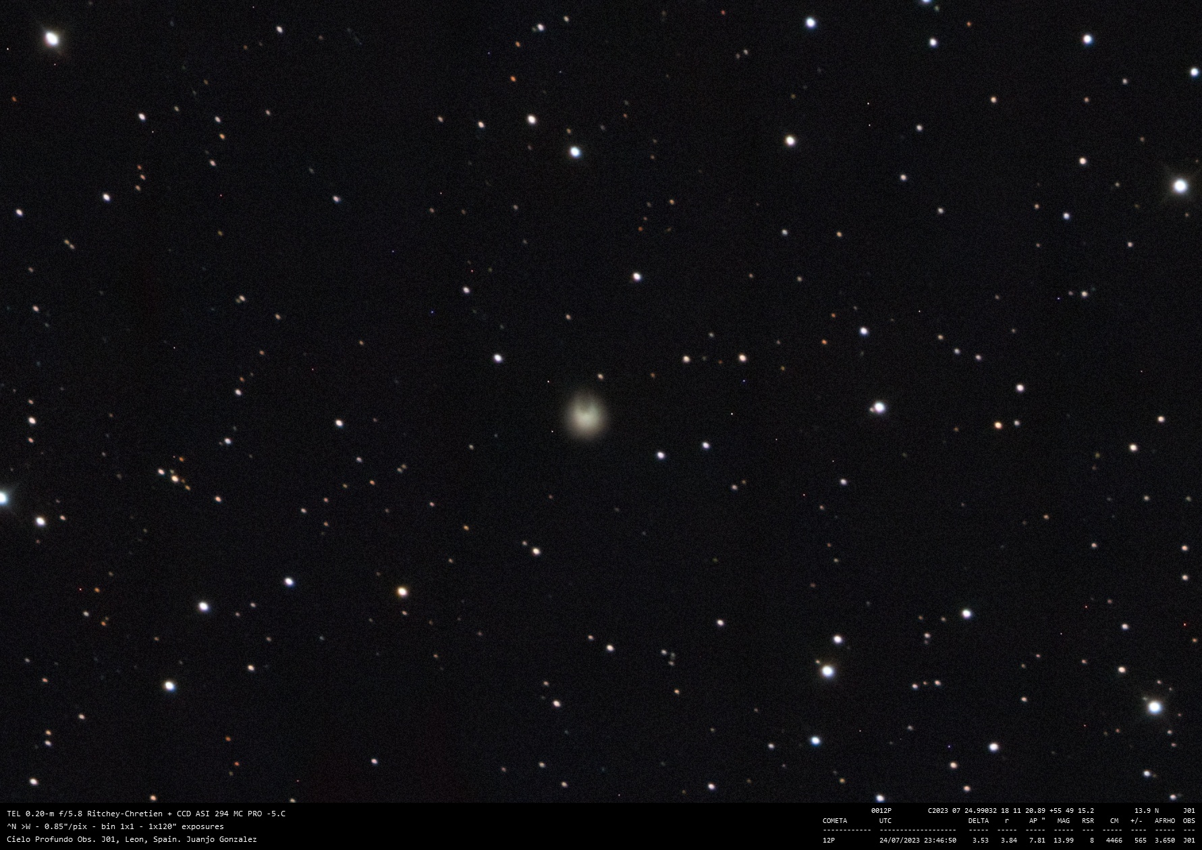1202x850 pixels.
Task: Click the date 24/07/2023 in the data row
Action: [x=899, y=841]
